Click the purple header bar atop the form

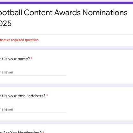(x=66, y=3)
